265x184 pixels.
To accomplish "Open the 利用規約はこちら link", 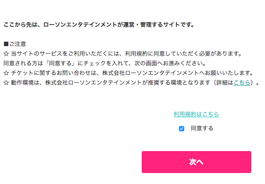I will point(196,114).
